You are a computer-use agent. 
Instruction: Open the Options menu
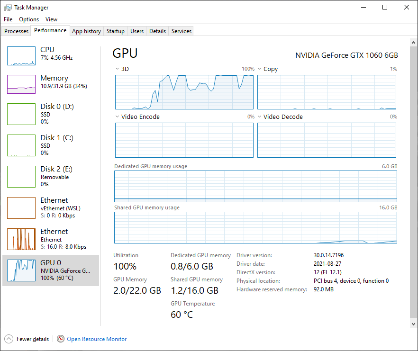(29, 19)
